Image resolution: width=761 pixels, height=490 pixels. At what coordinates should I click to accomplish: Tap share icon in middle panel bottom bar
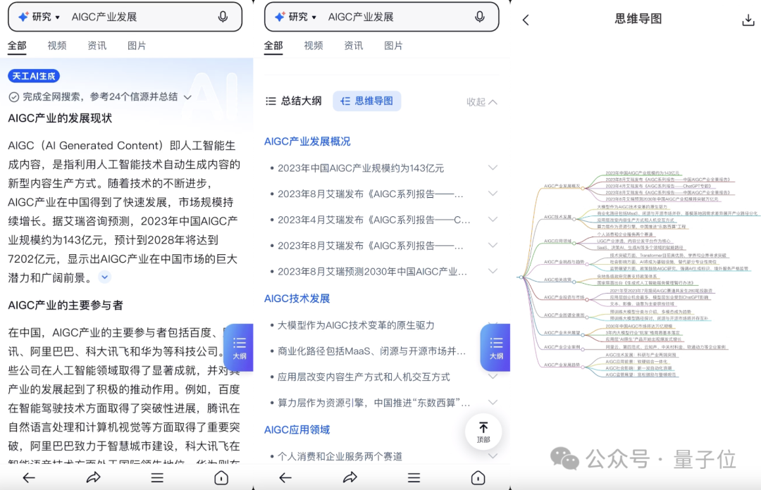coord(350,478)
